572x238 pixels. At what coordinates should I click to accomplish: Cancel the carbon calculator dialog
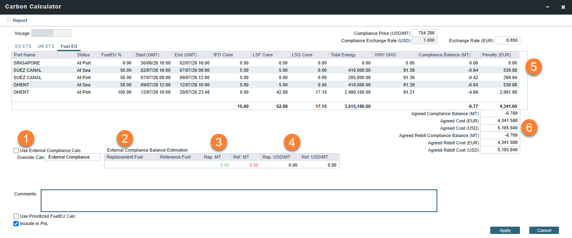point(544,230)
